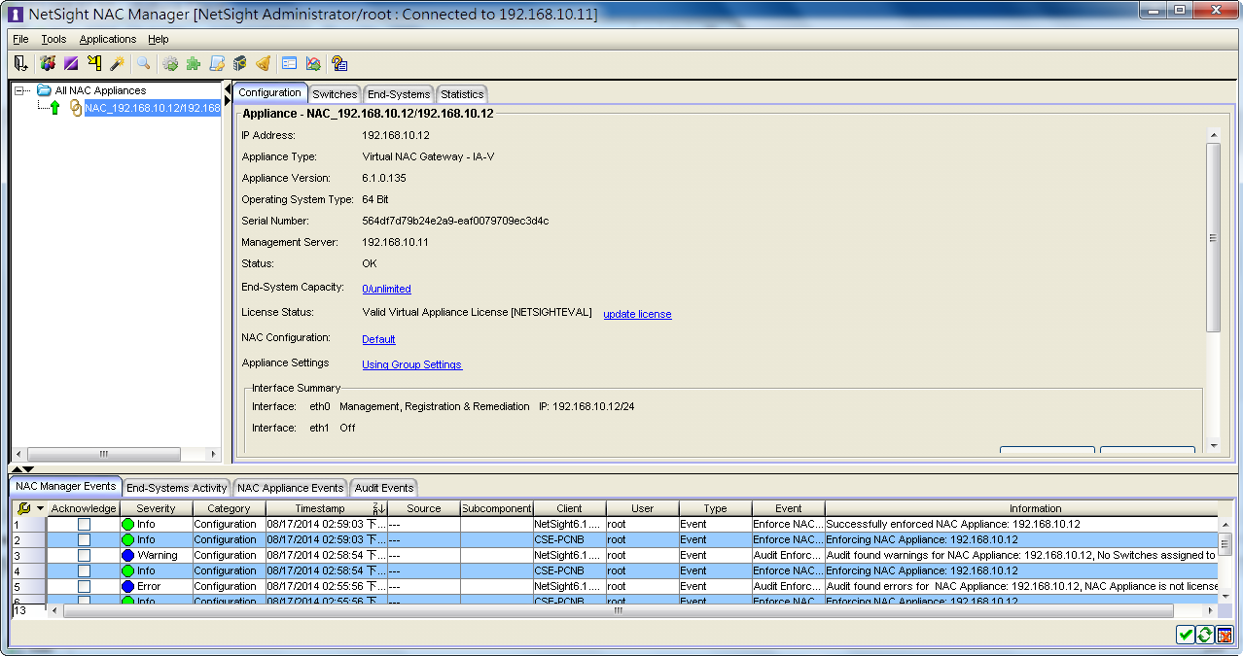Click the green refresh arrows icon
This screenshot has width=1243, height=656.
1204,635
